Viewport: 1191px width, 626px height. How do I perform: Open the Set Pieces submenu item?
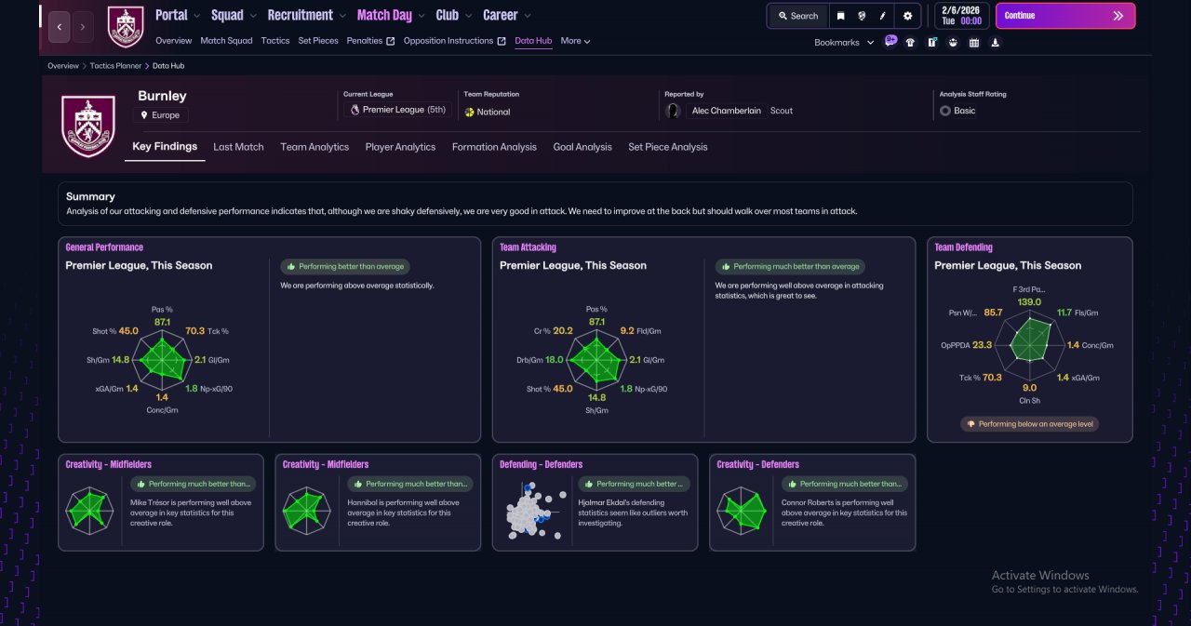tap(318, 41)
